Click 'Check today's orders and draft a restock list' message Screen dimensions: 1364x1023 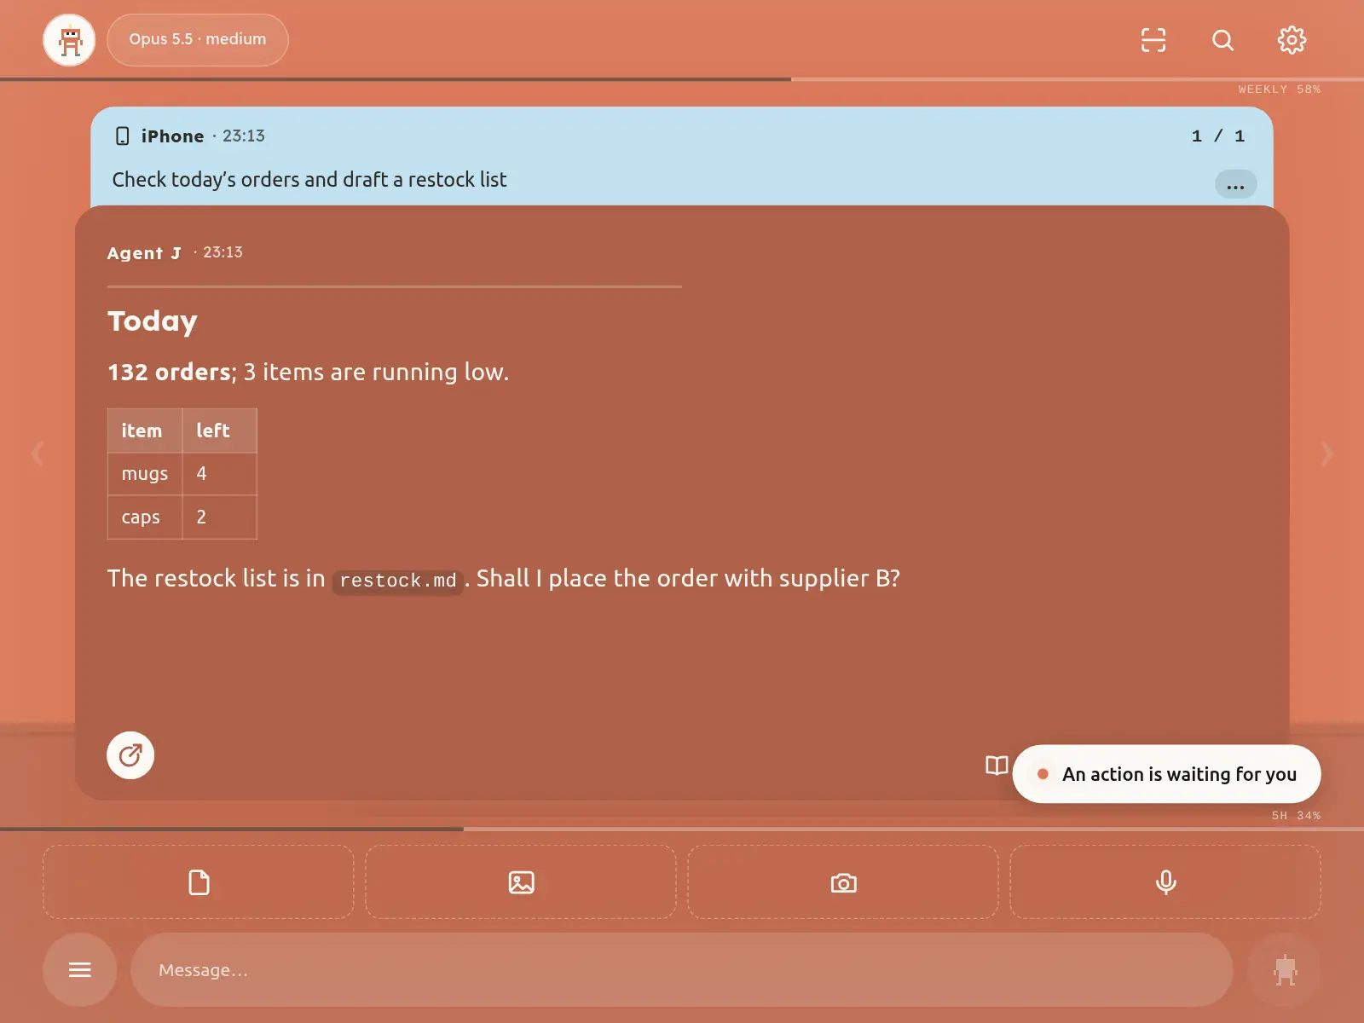309,180
